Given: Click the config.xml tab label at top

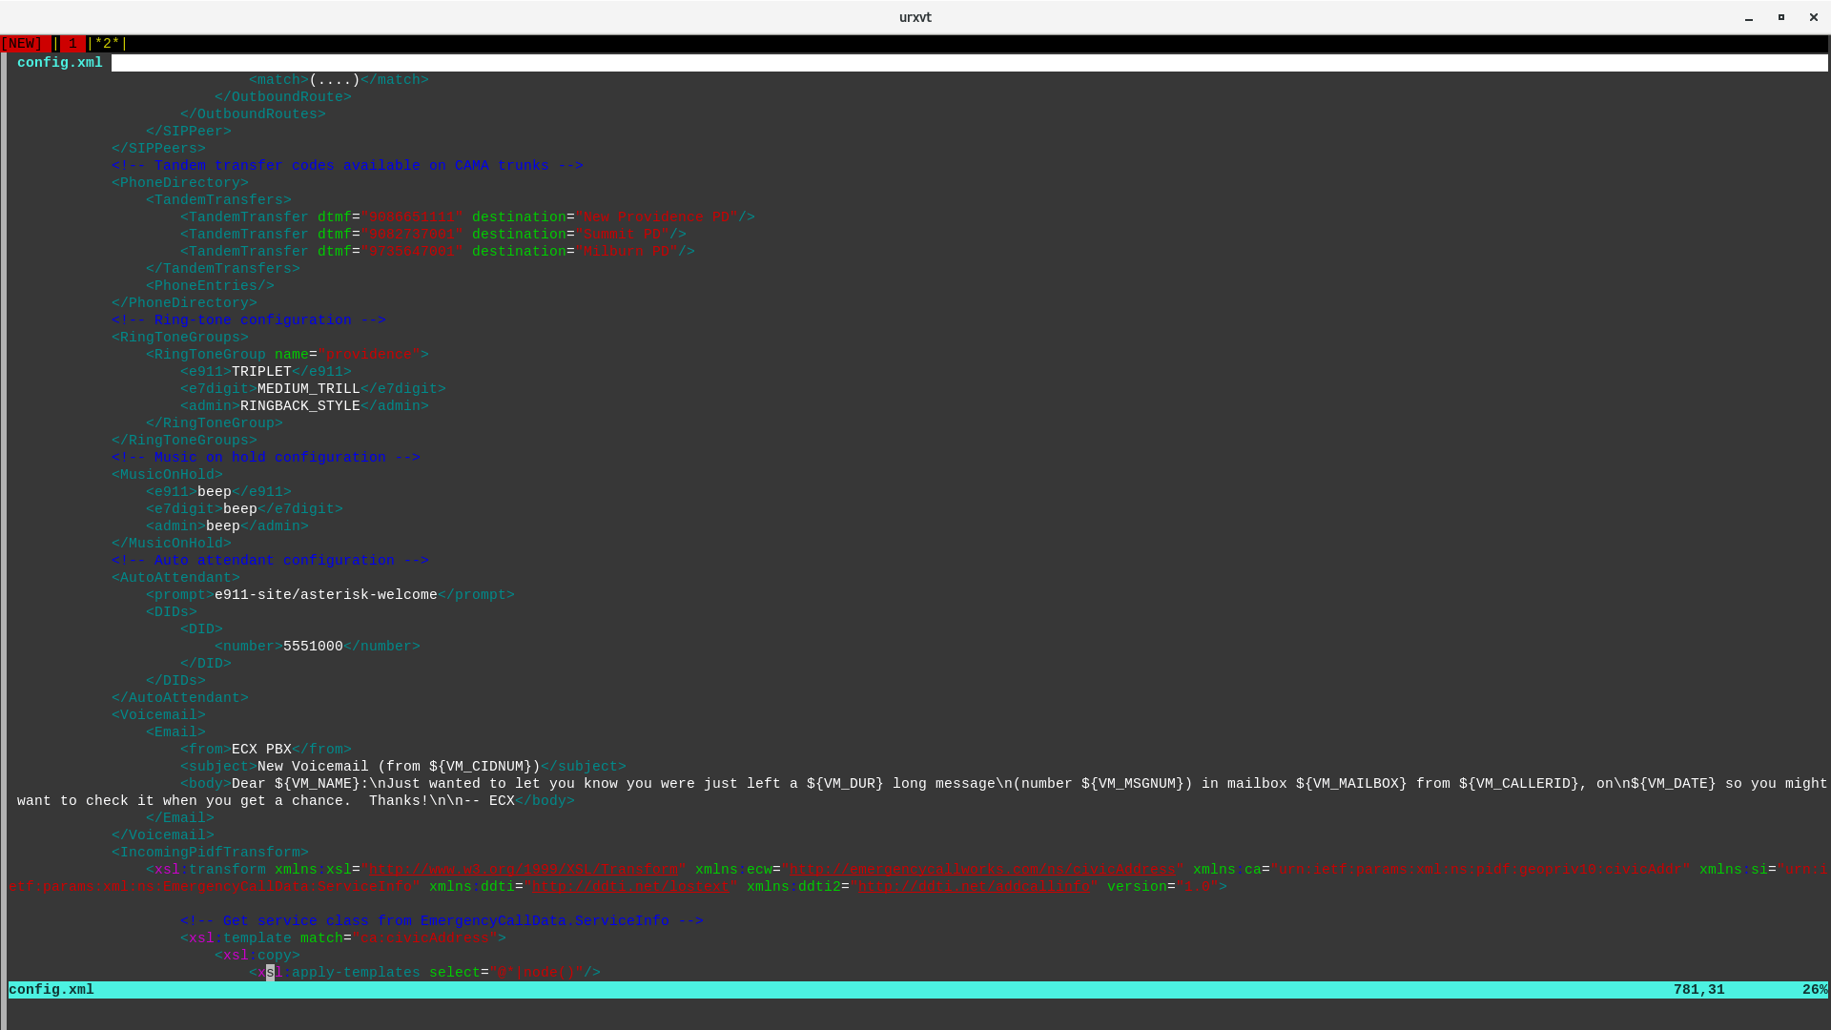Looking at the screenshot, I should point(60,63).
